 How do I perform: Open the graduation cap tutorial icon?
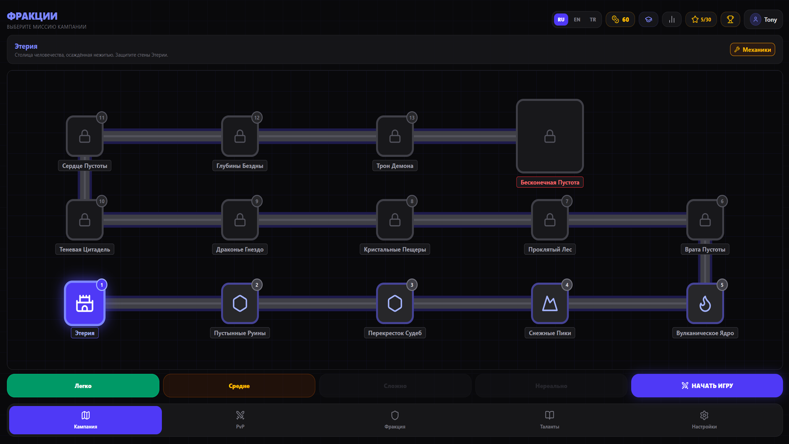click(648, 19)
